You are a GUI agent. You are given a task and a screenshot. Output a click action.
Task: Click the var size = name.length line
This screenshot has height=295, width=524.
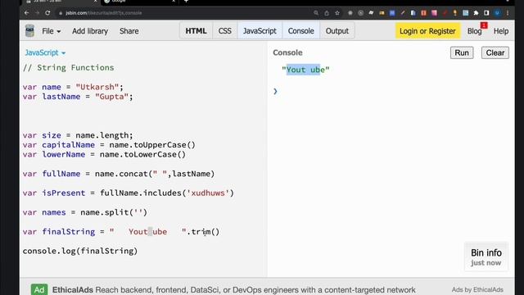78,135
